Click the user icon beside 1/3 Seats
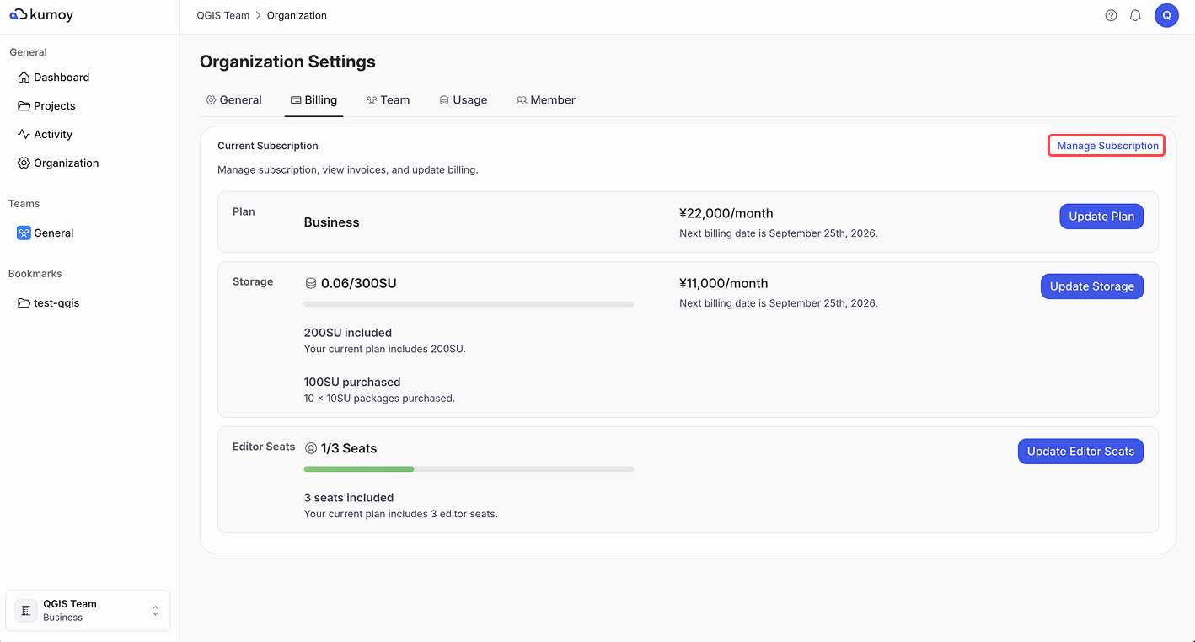Screen dimensions: 1195x642 point(311,449)
